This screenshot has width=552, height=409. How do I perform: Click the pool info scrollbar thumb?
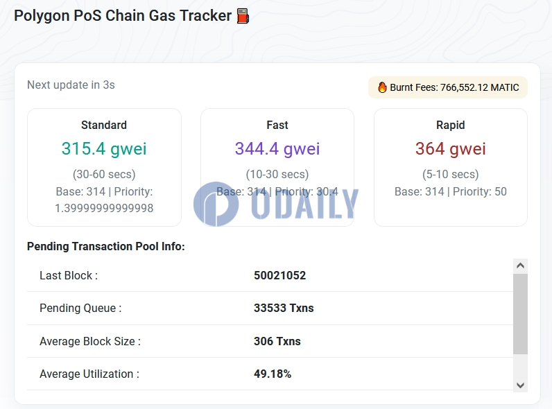[x=520, y=314]
